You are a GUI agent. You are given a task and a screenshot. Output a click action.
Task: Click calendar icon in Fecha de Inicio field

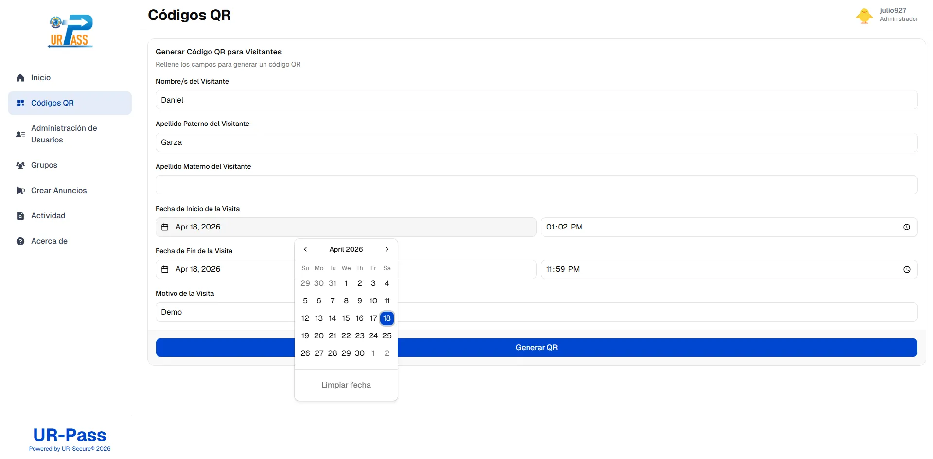[x=165, y=227]
